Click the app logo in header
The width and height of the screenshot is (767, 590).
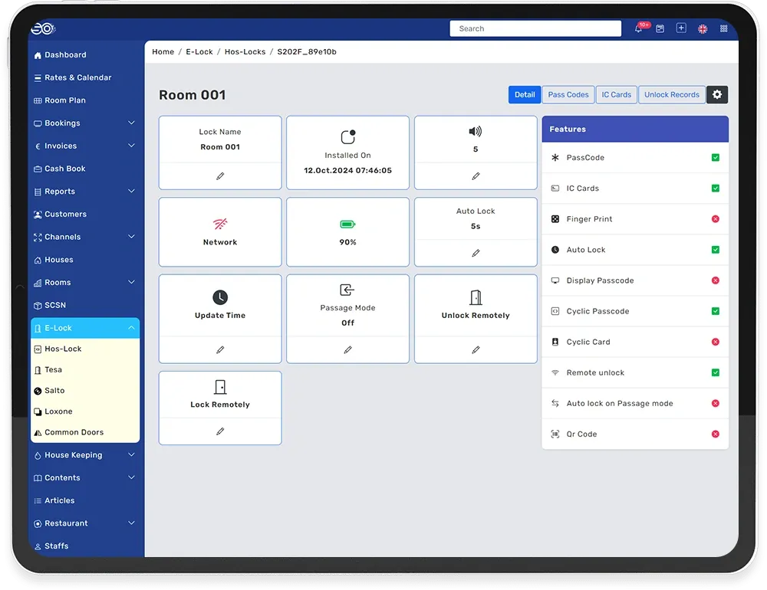(x=43, y=29)
